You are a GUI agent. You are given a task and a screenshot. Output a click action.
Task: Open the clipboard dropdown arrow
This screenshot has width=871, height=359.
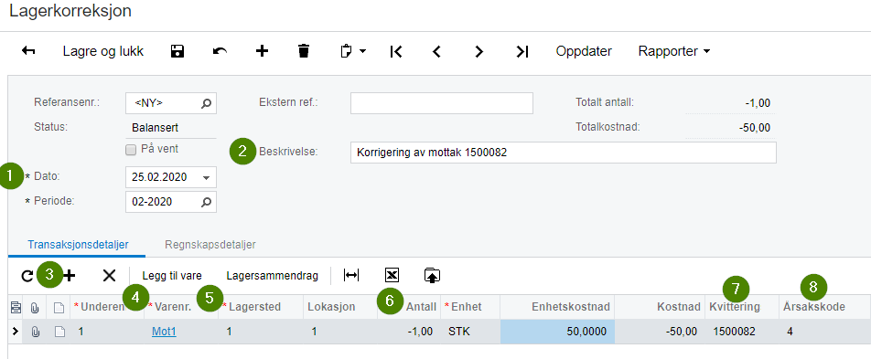coord(362,51)
